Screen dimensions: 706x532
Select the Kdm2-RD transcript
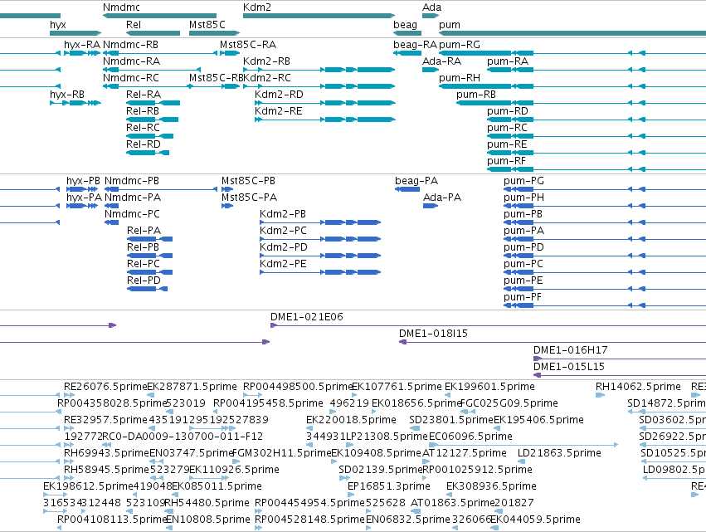(x=325, y=103)
